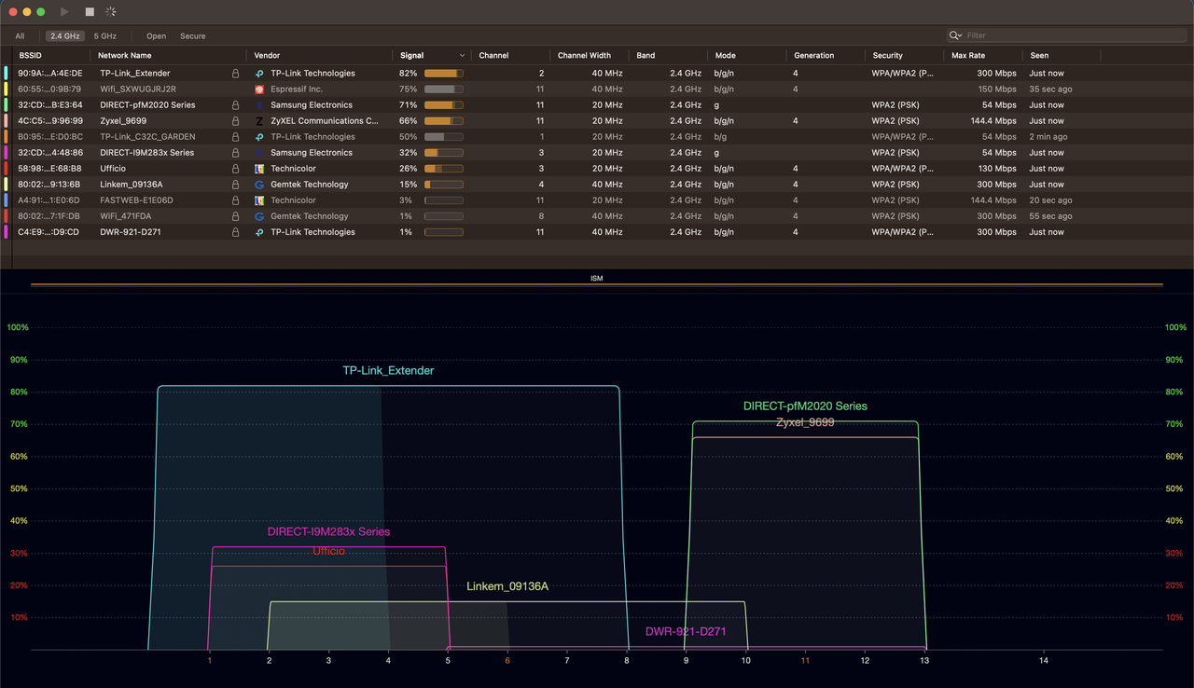This screenshot has width=1194, height=688.
Task: Select the Espressif vendor icon in Wifi_SXWUGJRJ2R row
Action: [x=258, y=89]
